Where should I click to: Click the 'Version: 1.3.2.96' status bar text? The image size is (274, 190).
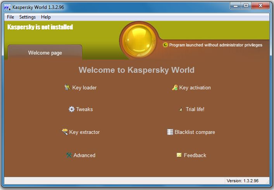(242, 181)
